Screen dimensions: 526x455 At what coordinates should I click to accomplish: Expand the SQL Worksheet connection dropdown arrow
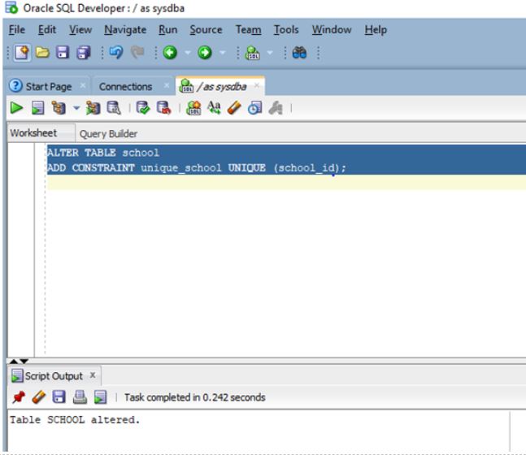point(270,53)
